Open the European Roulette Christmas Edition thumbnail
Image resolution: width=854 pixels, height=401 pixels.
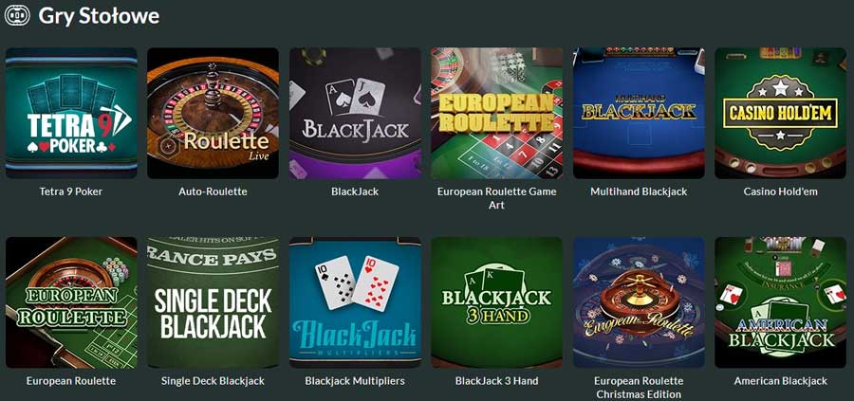coord(639,302)
